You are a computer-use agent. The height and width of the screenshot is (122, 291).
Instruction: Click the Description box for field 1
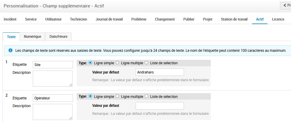coord(52,79)
